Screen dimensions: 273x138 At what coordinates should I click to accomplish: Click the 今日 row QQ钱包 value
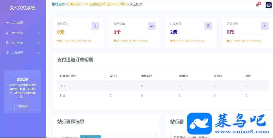(x=180, y=86)
